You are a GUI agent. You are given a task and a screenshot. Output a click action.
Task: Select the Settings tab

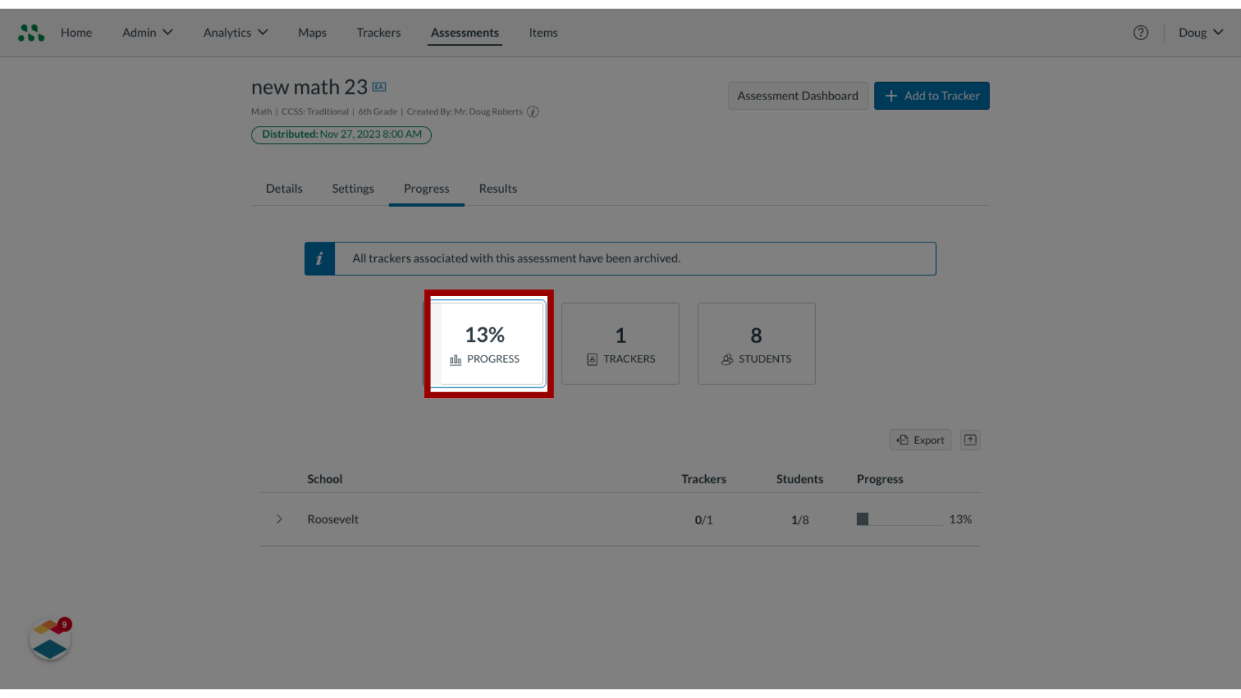pyautogui.click(x=353, y=188)
